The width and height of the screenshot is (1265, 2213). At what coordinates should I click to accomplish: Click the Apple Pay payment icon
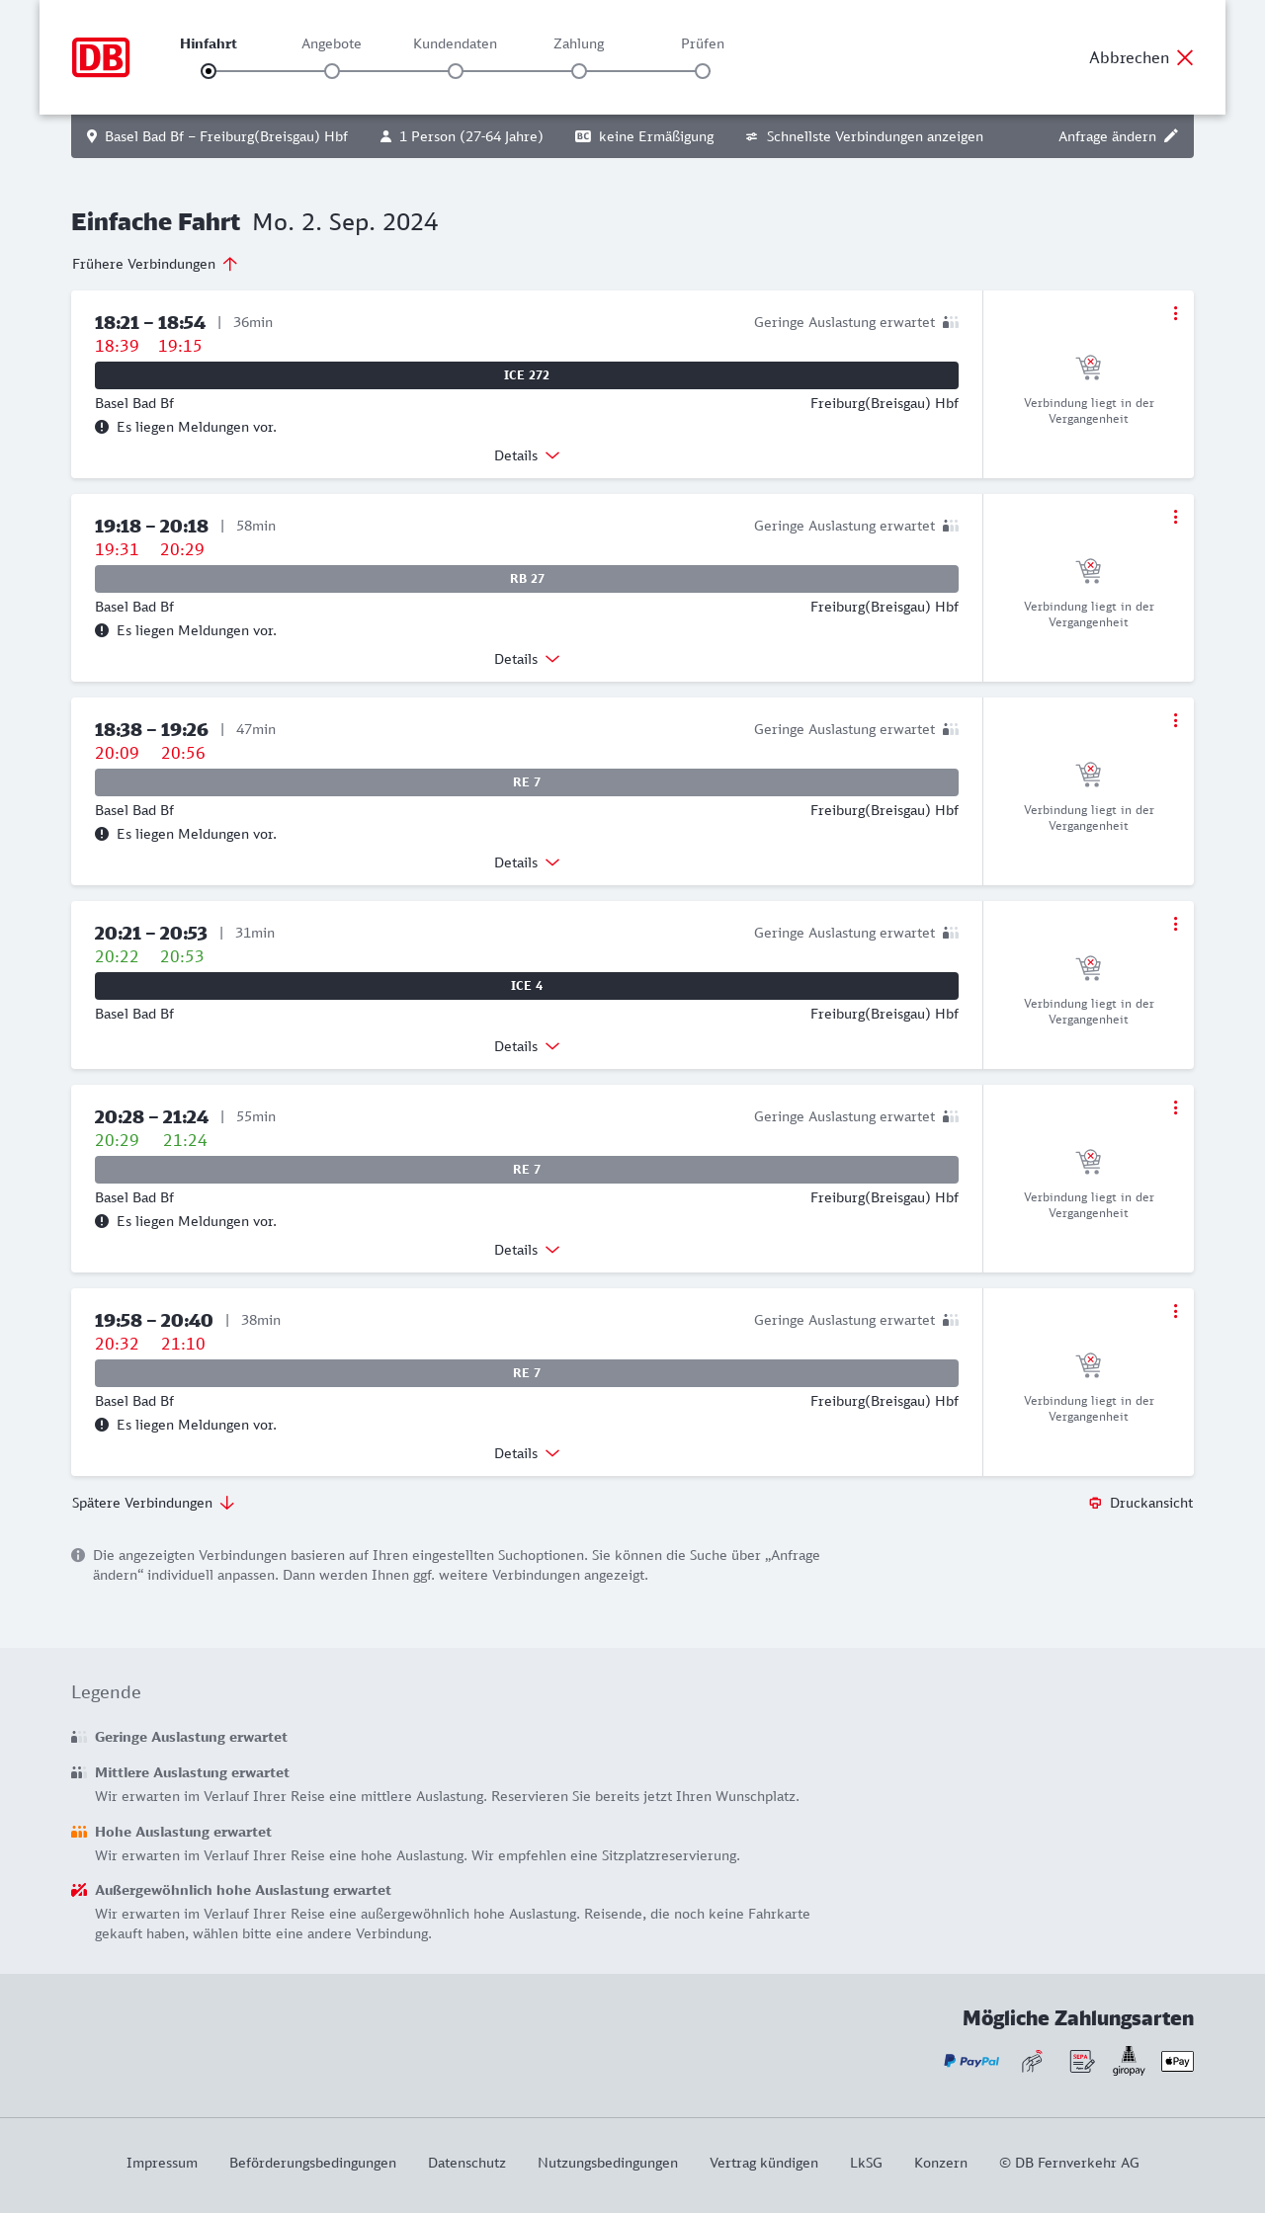(1177, 2061)
